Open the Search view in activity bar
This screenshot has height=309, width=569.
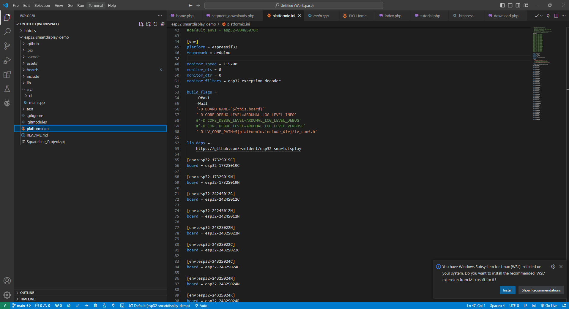pos(7,31)
